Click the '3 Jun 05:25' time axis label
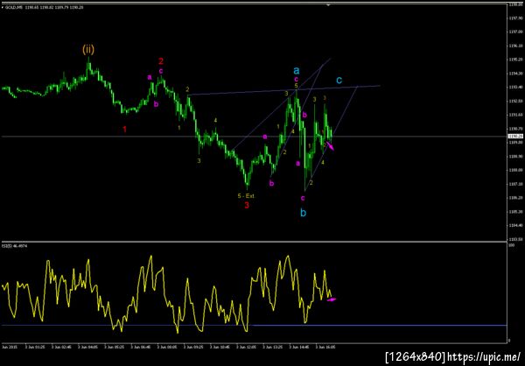The height and width of the screenshot is (366, 525). pos(115,348)
